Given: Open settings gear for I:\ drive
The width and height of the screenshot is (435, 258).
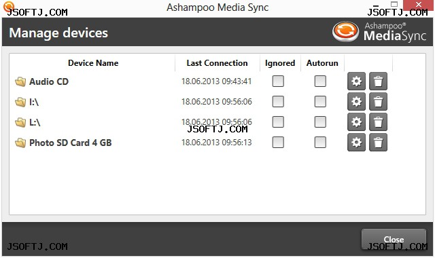Looking at the screenshot, I should [356, 102].
